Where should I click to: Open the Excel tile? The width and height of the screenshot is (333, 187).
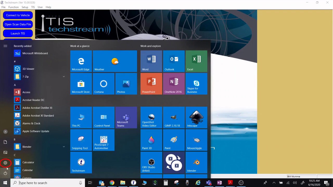pyautogui.click(x=196, y=61)
